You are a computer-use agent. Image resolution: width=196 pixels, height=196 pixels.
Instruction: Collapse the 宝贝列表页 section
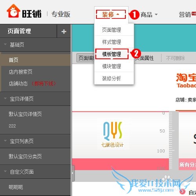click(x=5, y=141)
